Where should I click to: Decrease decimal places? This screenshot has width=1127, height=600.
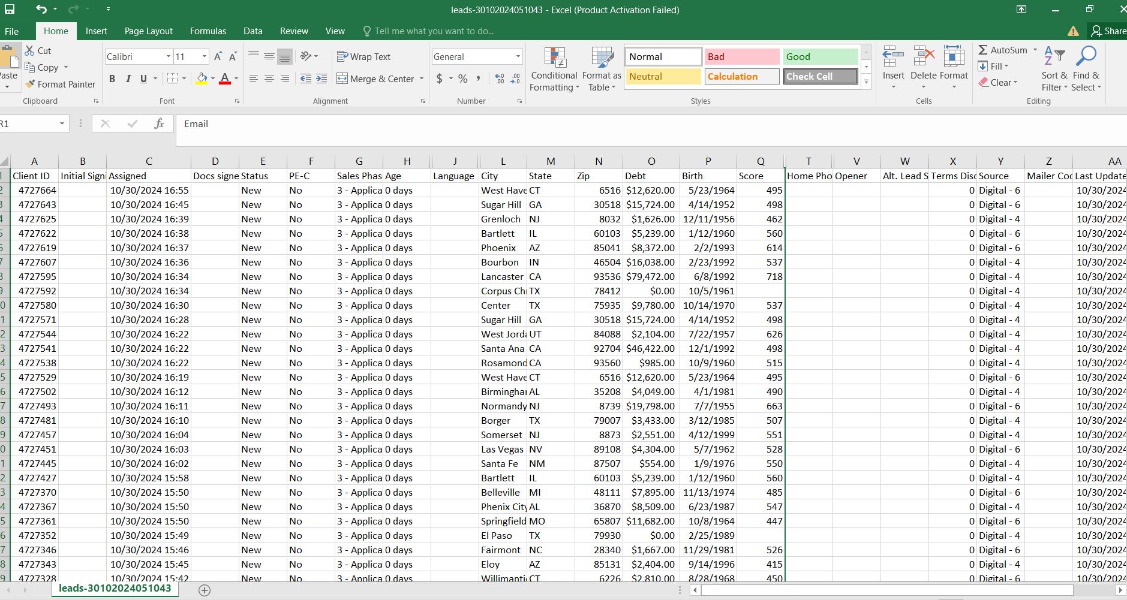515,79
